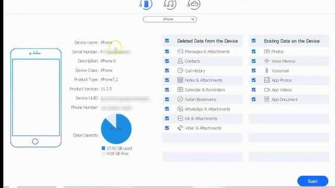Screen dimensions: 335x188
Task: Select Recover from iOS Device mode icon
Action: pos(146,4)
